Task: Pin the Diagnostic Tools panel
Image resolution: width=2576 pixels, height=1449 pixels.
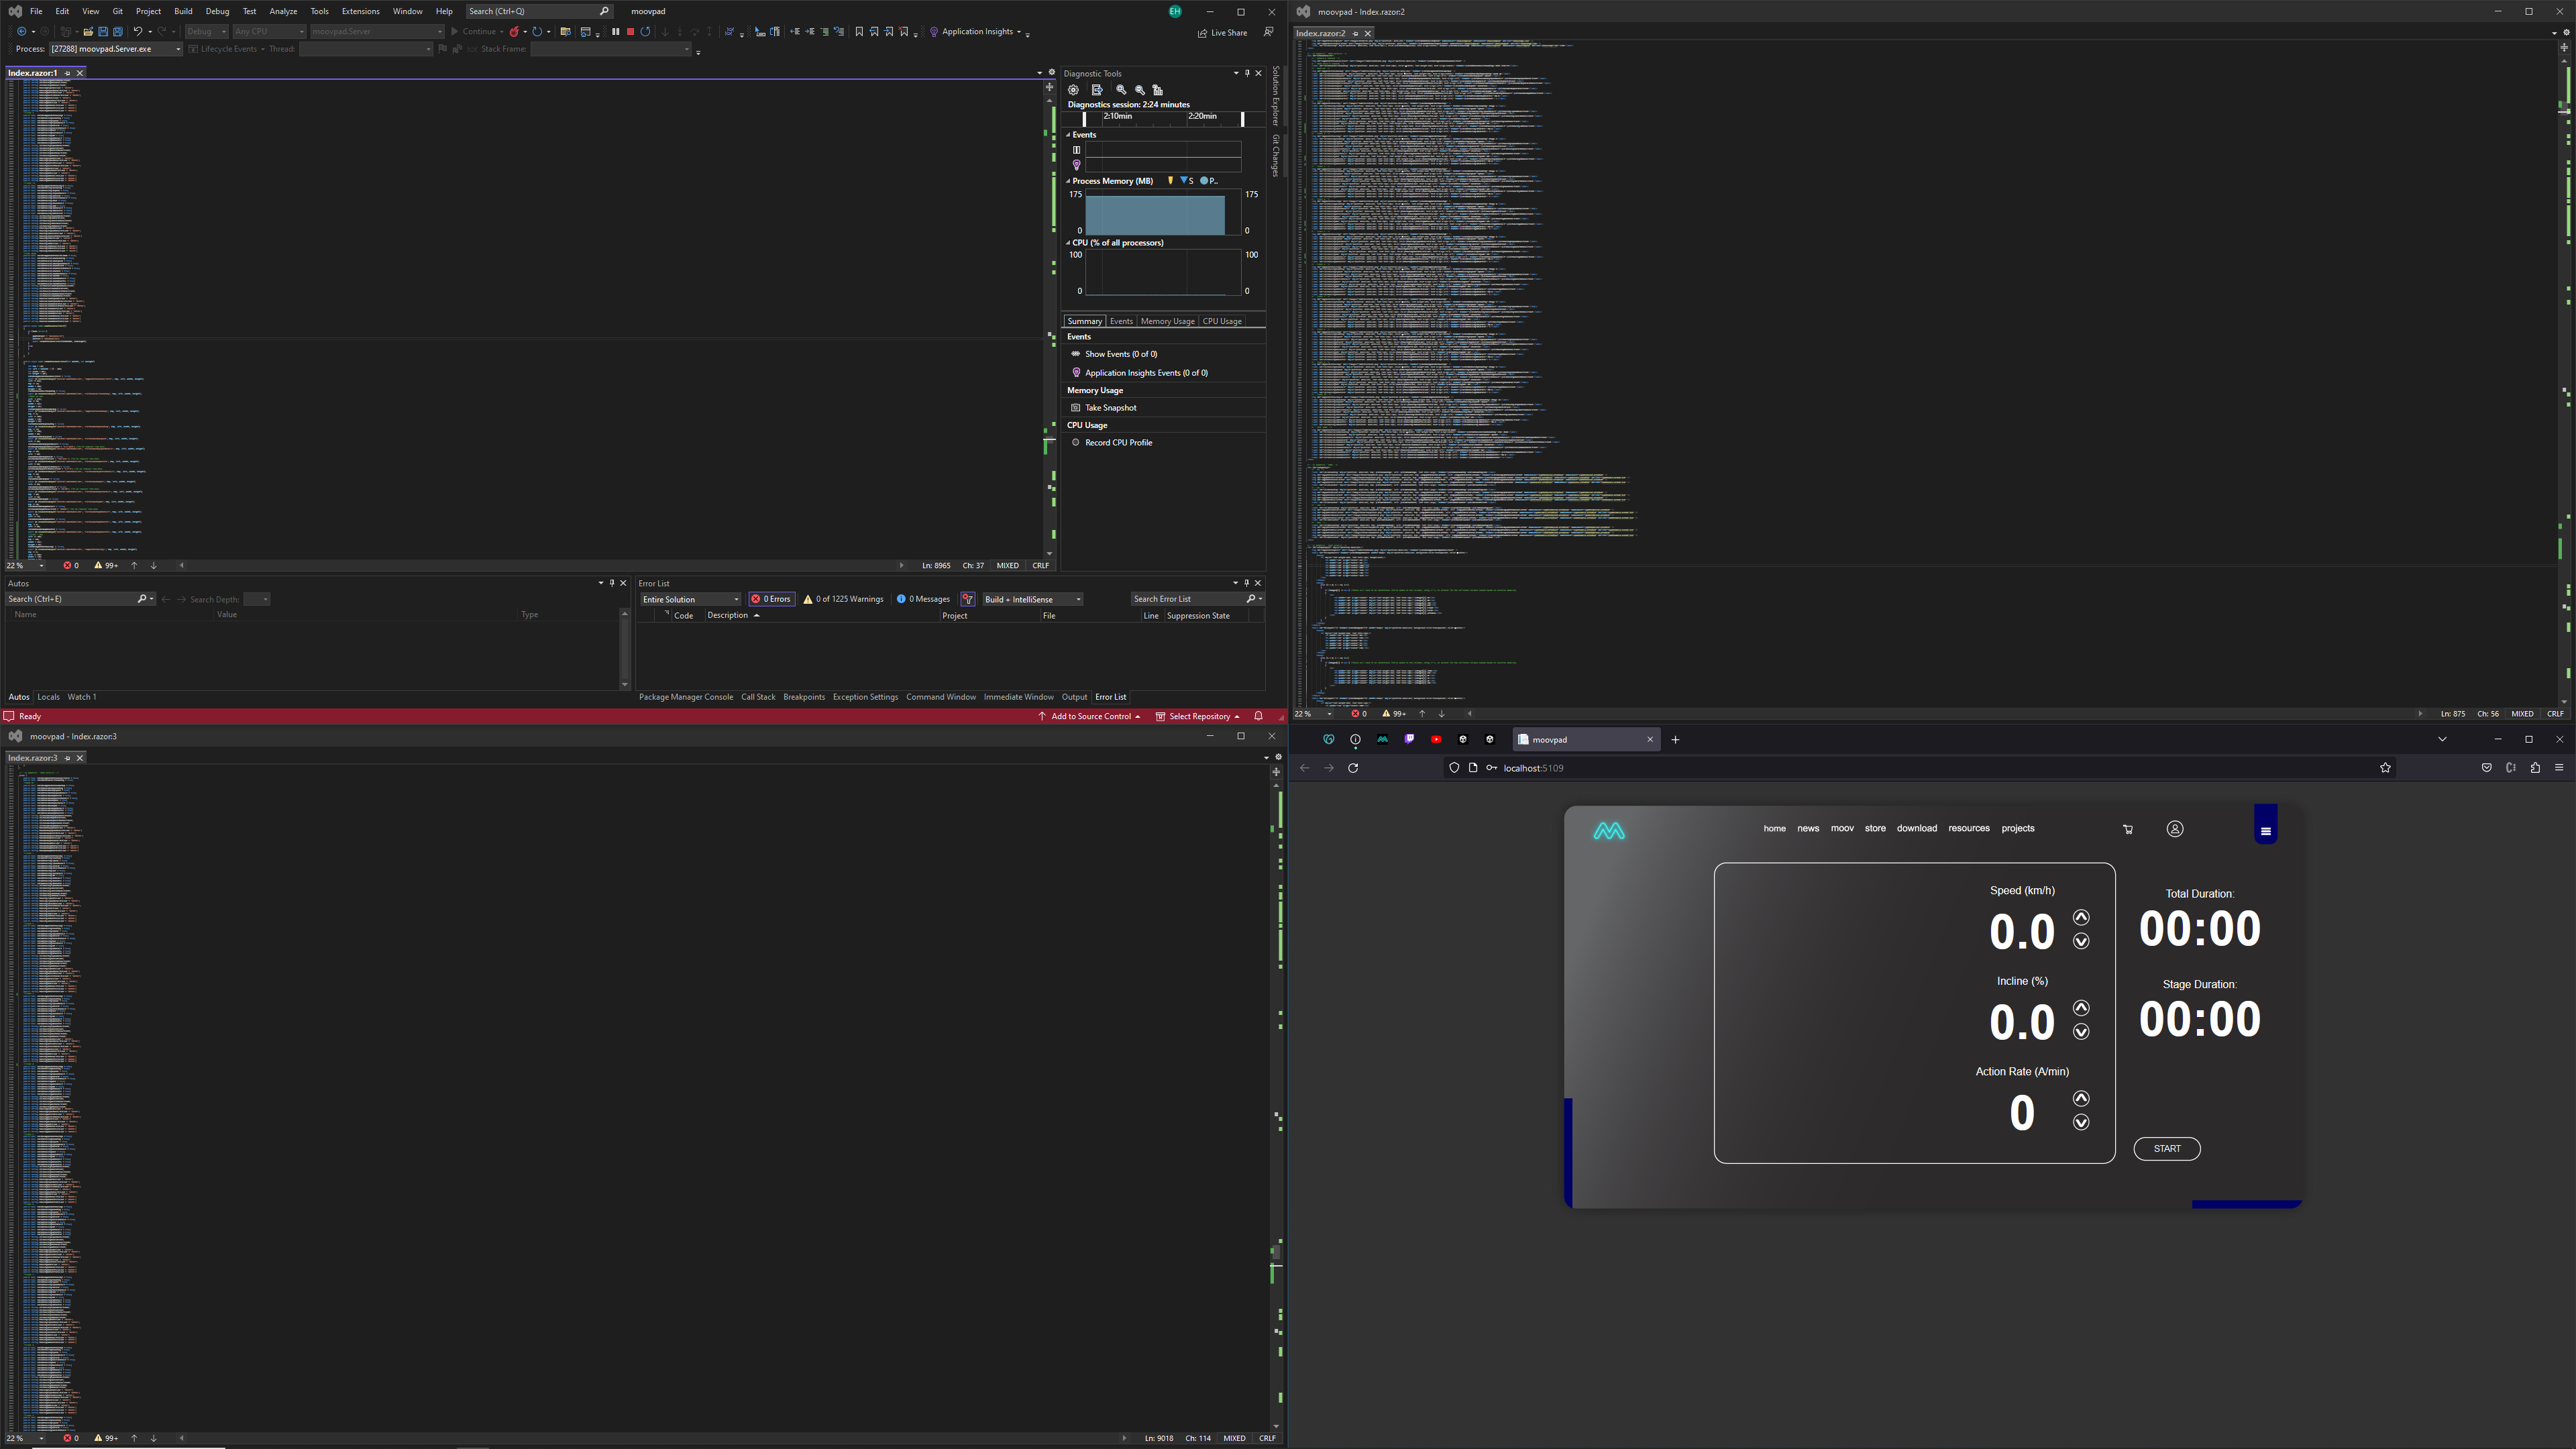Action: coord(1247,73)
